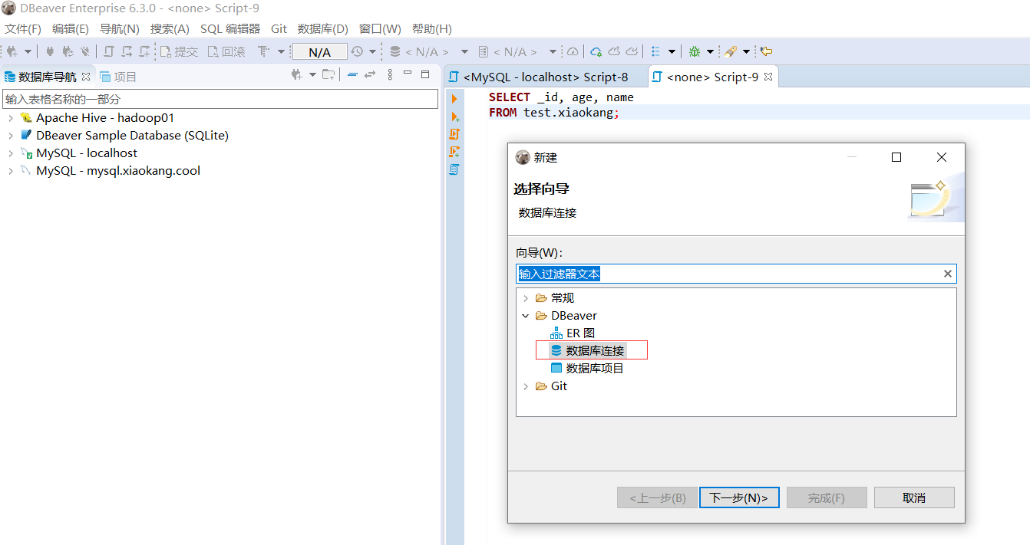This screenshot has height=545, width=1030.
Task: Click the green debug bug icon
Action: 695,51
